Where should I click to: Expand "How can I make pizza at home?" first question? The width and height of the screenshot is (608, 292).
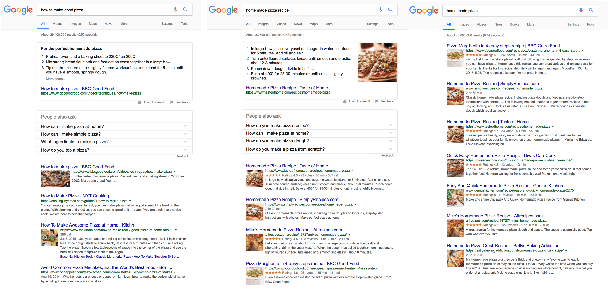tap(115, 126)
